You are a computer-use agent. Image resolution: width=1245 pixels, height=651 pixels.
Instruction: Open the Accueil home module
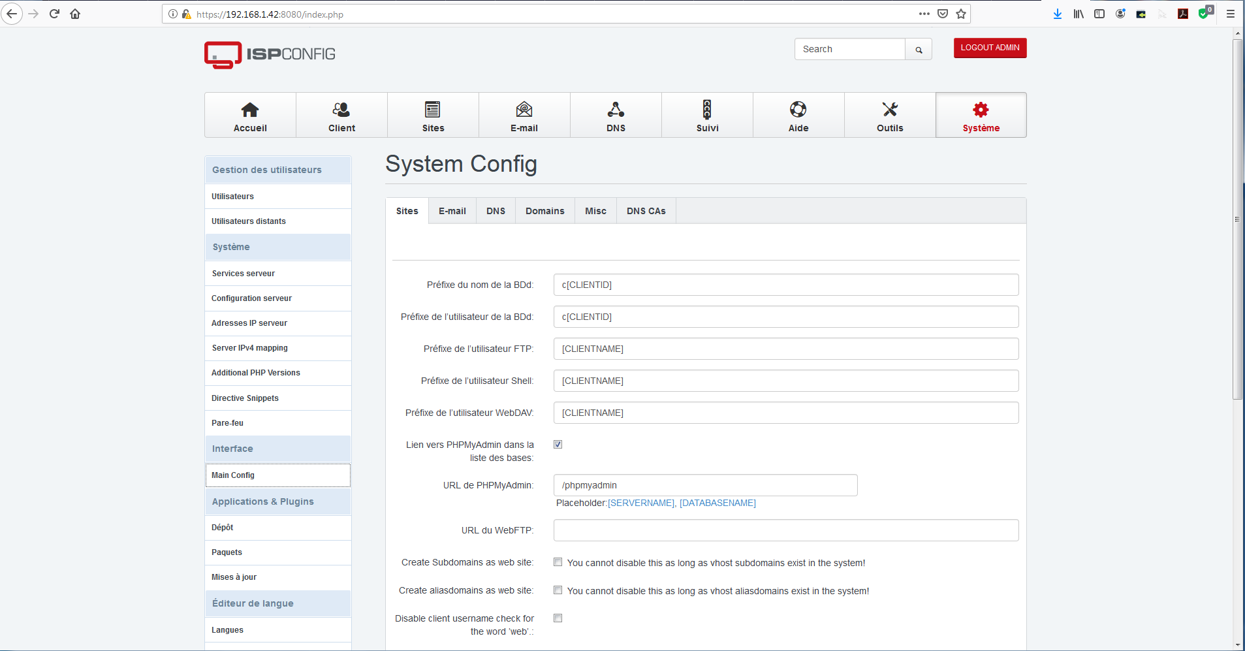coord(250,115)
